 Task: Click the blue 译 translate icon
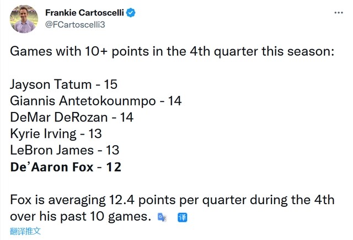182,217
